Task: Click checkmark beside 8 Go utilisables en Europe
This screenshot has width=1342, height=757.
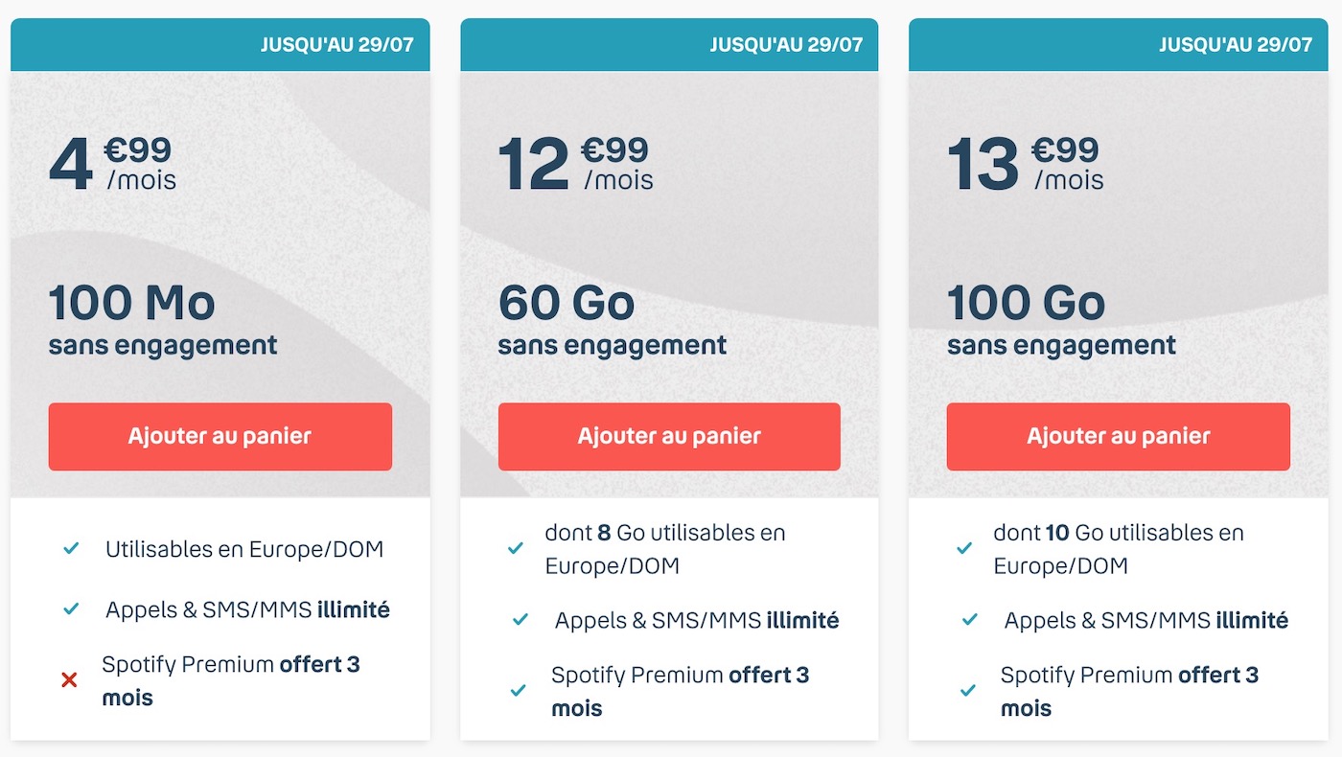Action: click(x=516, y=549)
